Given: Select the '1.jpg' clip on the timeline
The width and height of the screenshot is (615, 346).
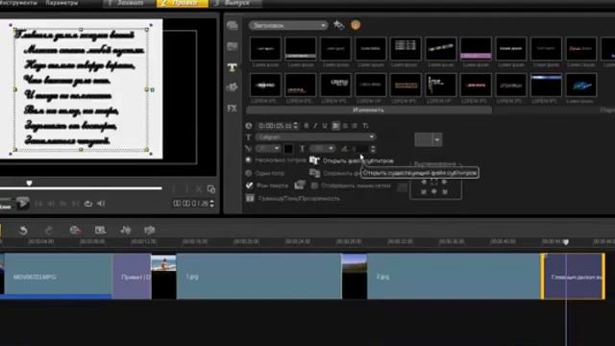Looking at the screenshot, I should [x=258, y=277].
